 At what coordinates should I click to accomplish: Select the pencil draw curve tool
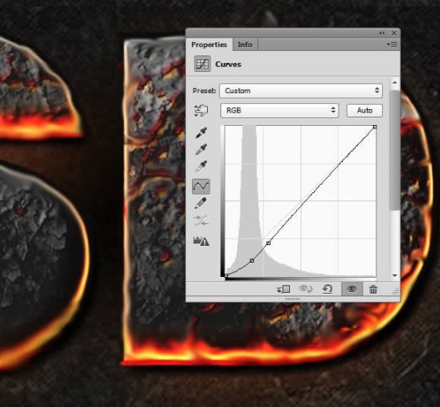(x=200, y=203)
